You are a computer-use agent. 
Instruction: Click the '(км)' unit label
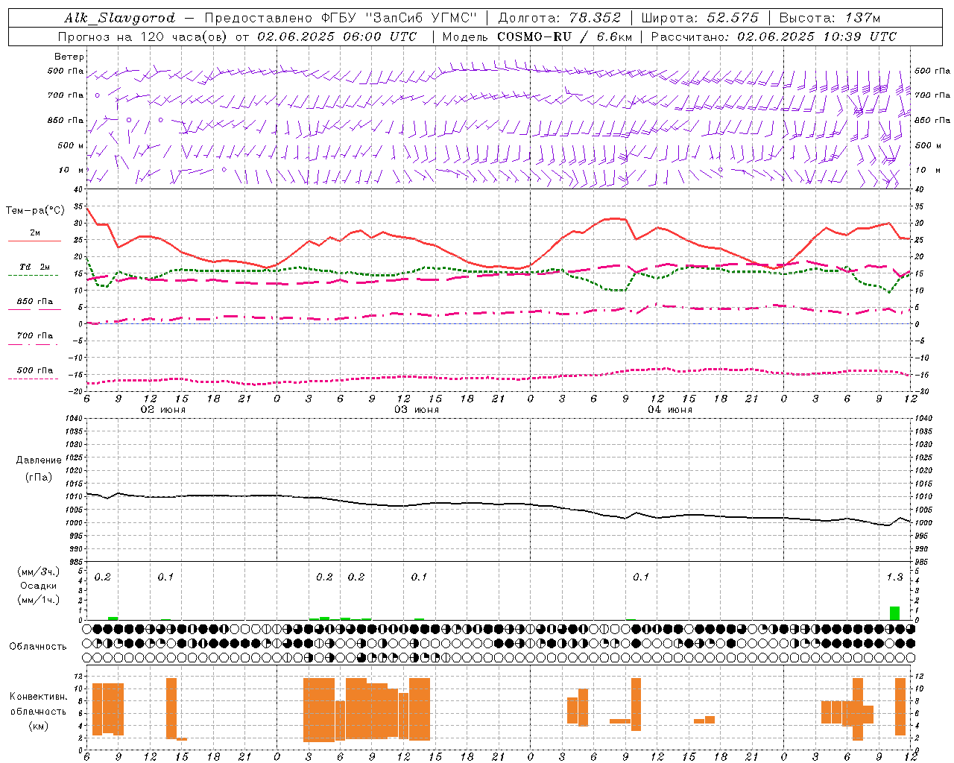tap(39, 726)
